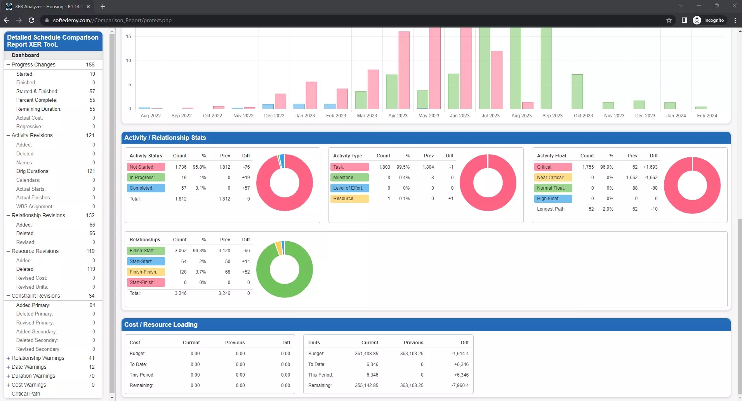Navigate back using browser back arrow
The height and width of the screenshot is (401, 742).
tap(7, 20)
